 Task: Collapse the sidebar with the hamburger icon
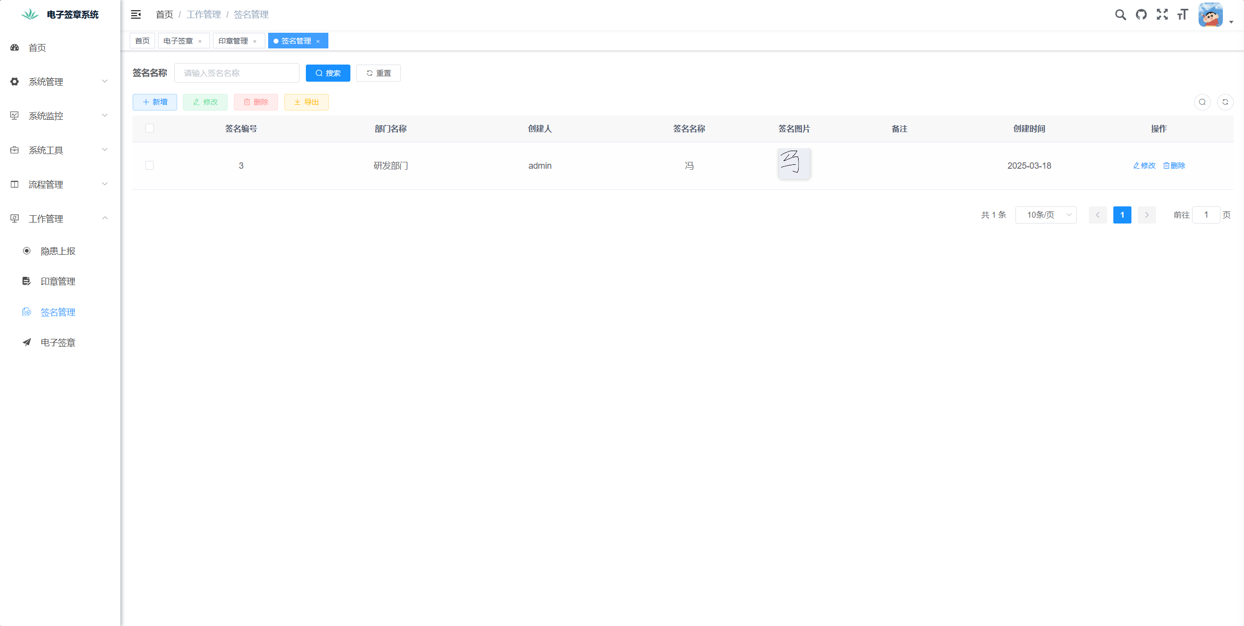tap(136, 14)
